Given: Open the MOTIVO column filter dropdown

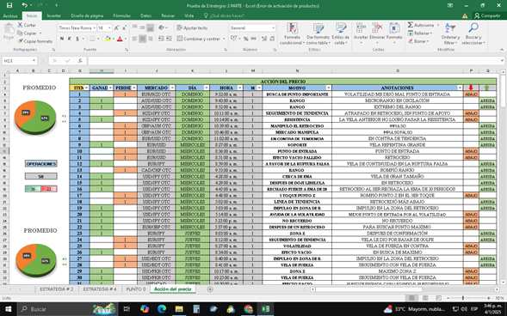Looking at the screenshot, I should [x=329, y=88].
